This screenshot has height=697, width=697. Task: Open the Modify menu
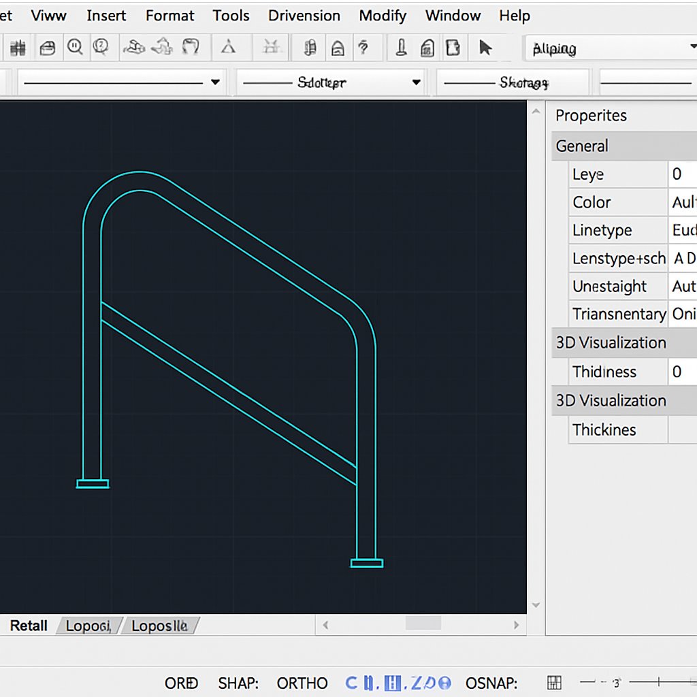383,16
